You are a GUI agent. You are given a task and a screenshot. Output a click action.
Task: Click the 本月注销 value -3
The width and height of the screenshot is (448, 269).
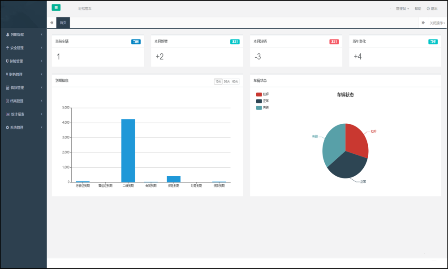pyautogui.click(x=258, y=56)
